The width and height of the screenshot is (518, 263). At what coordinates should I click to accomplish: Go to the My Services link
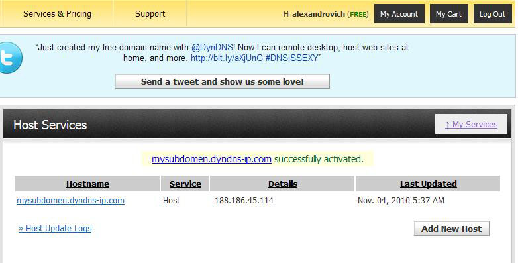click(x=471, y=125)
